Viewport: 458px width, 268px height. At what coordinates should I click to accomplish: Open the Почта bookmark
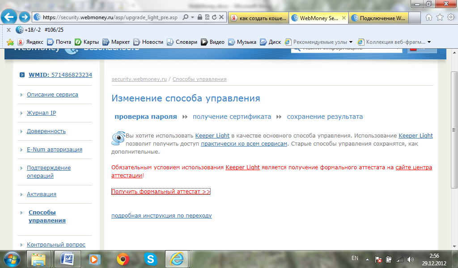tap(59, 42)
